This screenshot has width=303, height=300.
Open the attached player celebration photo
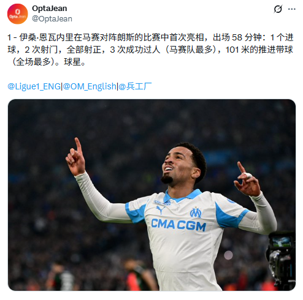(151, 195)
